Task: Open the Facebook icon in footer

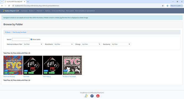Action: click(x=92, y=96)
